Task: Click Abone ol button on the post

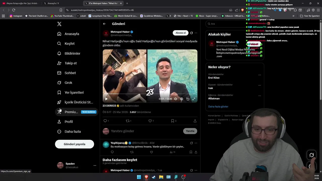Action: (x=181, y=33)
